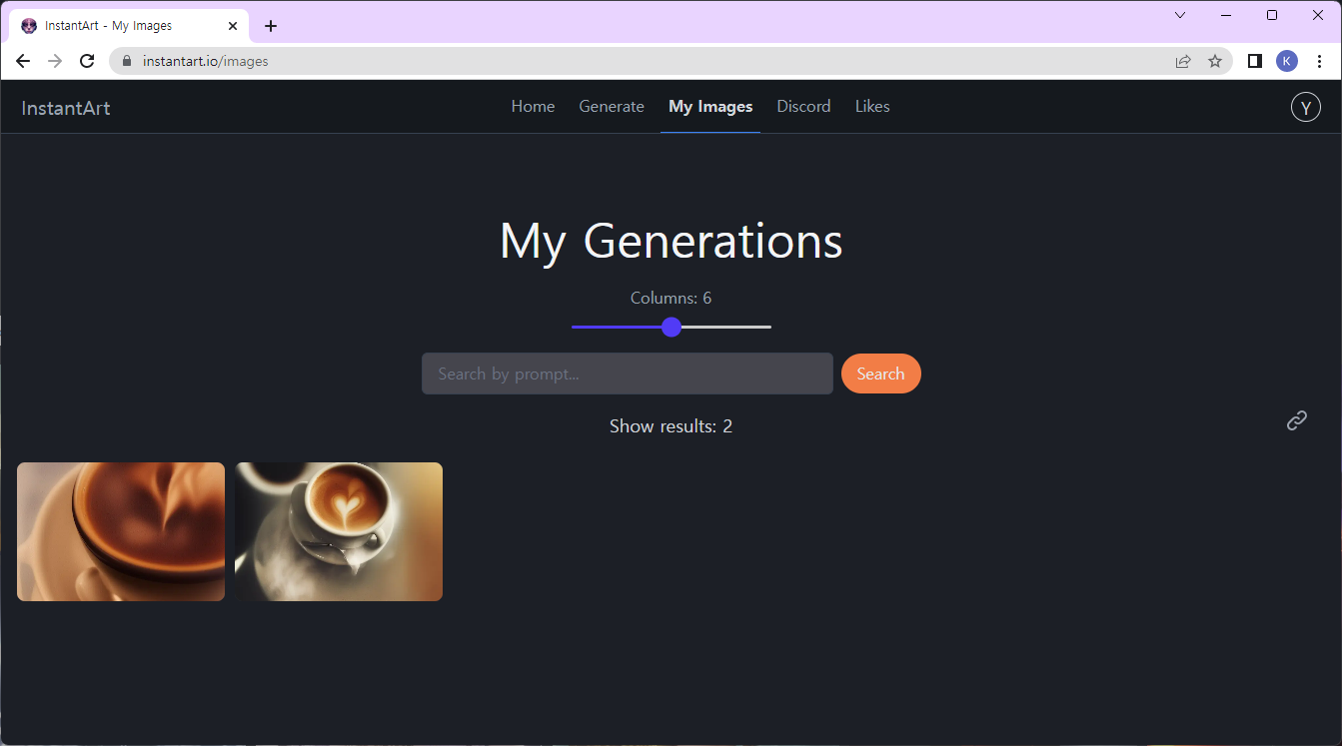
Task: Click the browser forward arrow
Action: point(55,61)
